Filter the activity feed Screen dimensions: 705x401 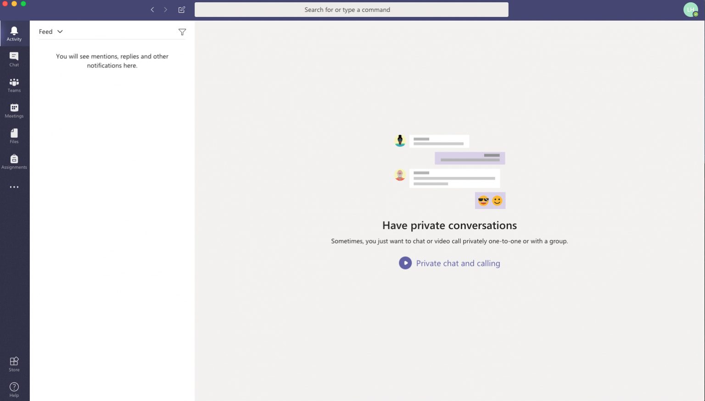click(x=182, y=32)
